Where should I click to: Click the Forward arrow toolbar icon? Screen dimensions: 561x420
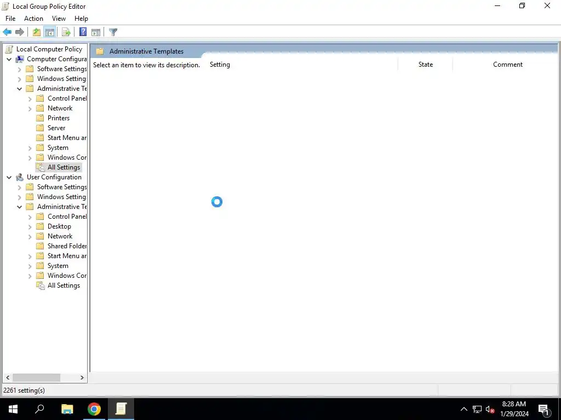pyautogui.click(x=20, y=32)
